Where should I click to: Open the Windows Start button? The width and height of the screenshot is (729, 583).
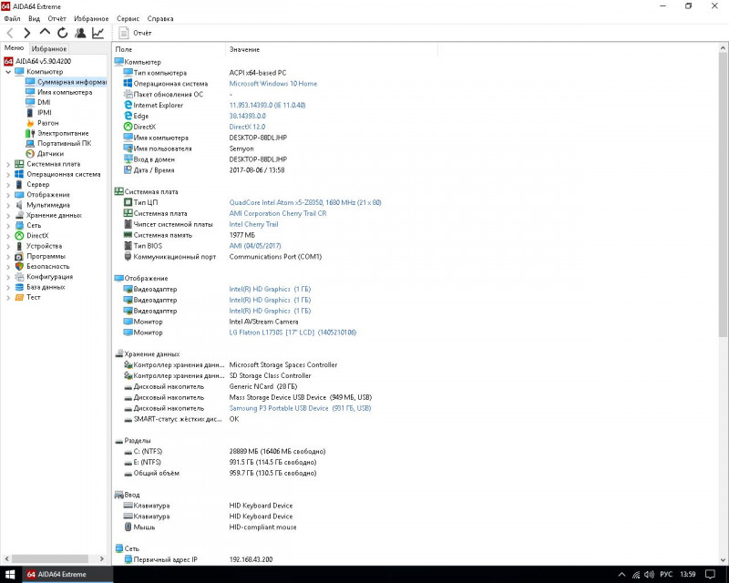pyautogui.click(x=10, y=574)
